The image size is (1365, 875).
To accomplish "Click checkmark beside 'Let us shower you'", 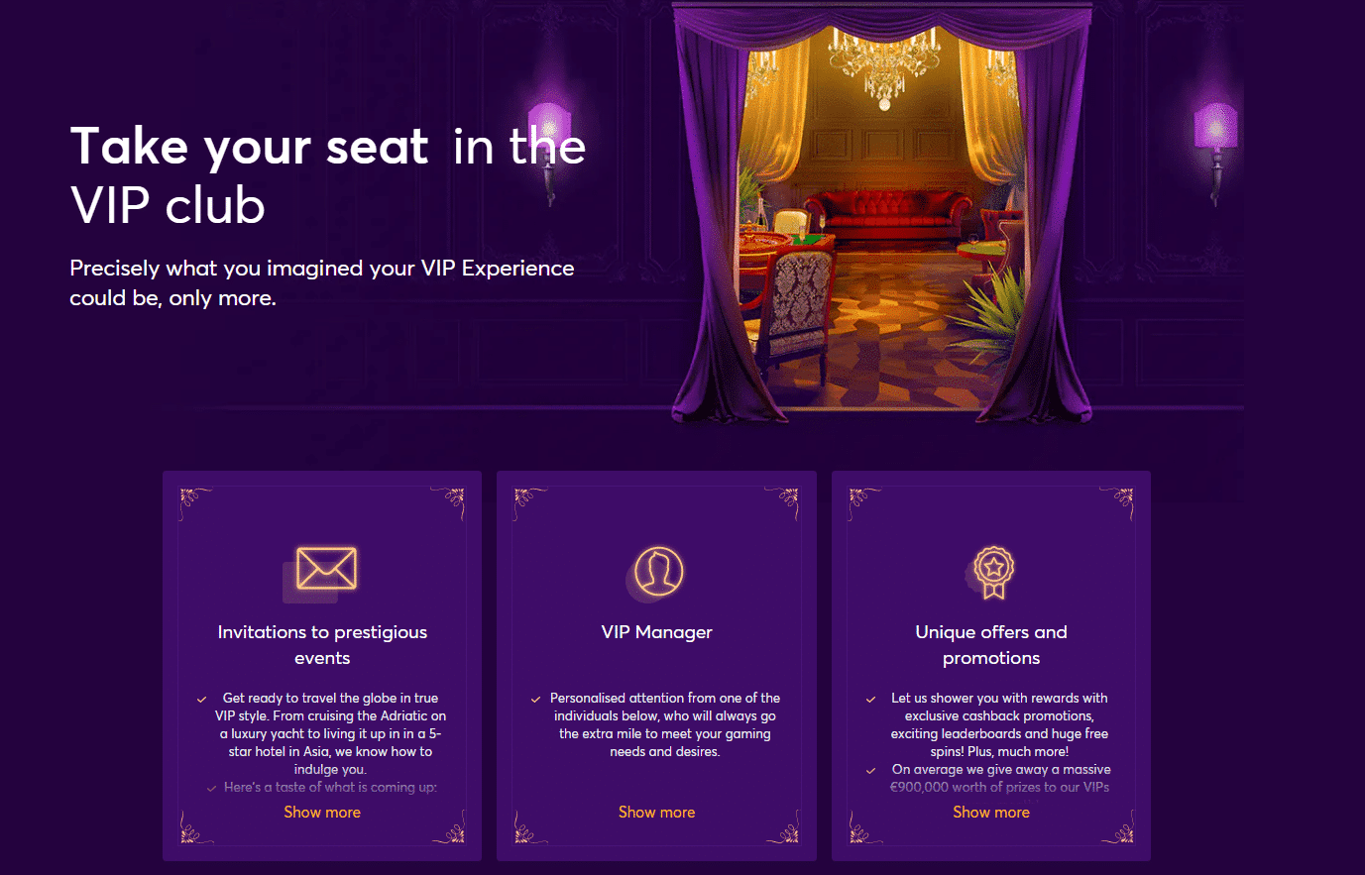I will coord(871,700).
